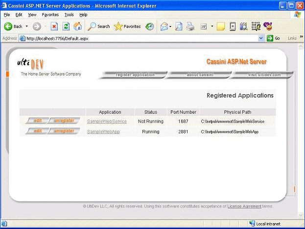The image size is (305, 229).
Task: Unregister the SampleWebService application
Action: [x=64, y=121]
